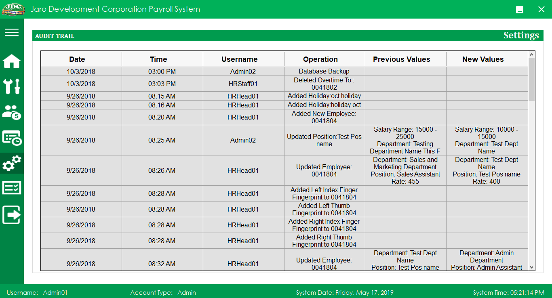Open the attendance schedule icon
The image size is (552, 298).
click(x=12, y=138)
